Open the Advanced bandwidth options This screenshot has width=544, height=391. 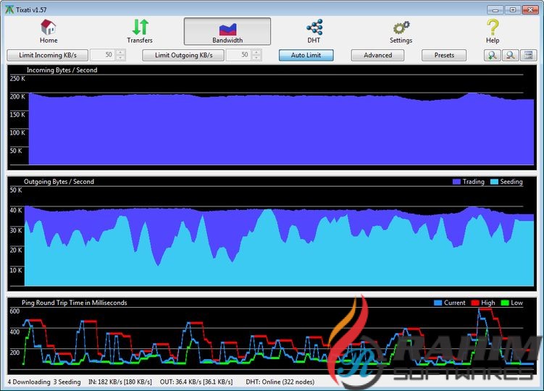377,55
